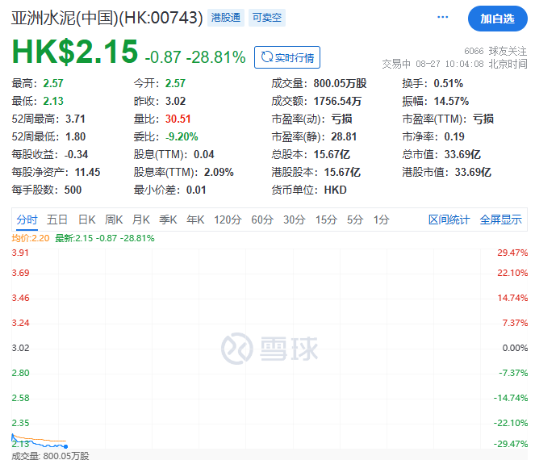The image size is (535, 460).
Task: Open the 月K chart tab
Action: pos(141,220)
